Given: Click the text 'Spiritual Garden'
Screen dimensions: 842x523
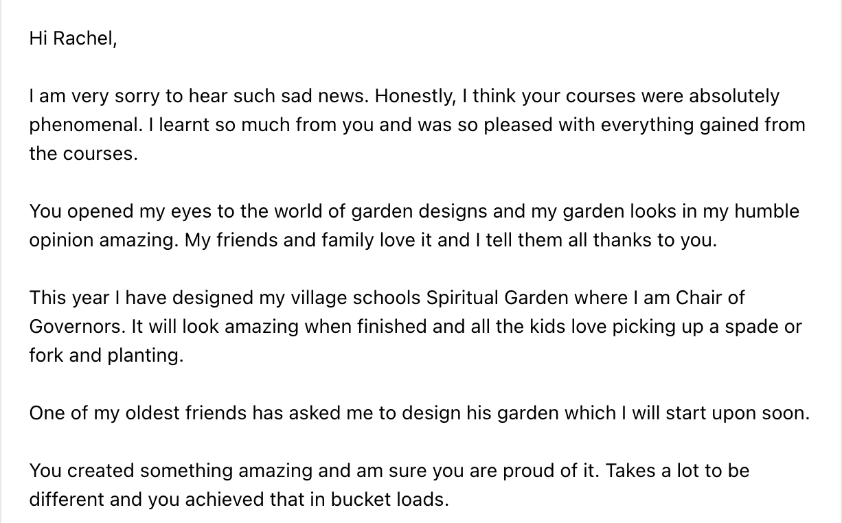Looking at the screenshot, I should point(497,298).
